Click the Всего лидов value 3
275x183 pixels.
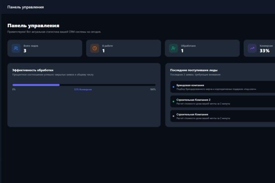(25, 51)
